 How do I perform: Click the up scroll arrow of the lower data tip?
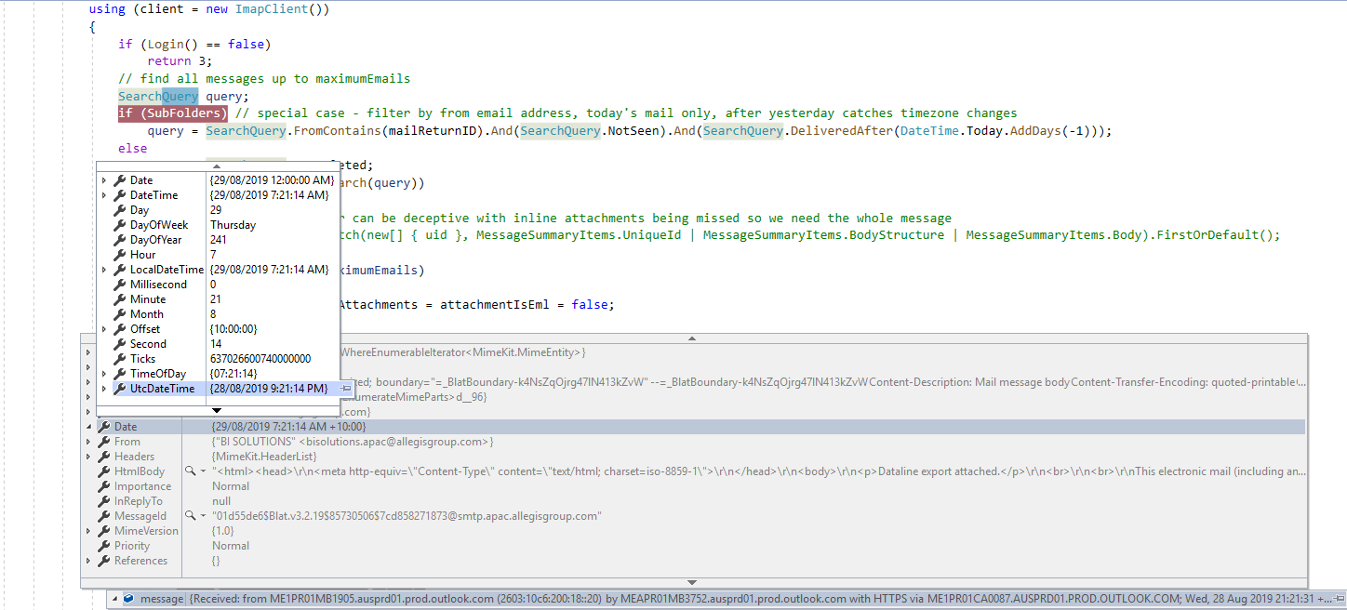click(692, 338)
